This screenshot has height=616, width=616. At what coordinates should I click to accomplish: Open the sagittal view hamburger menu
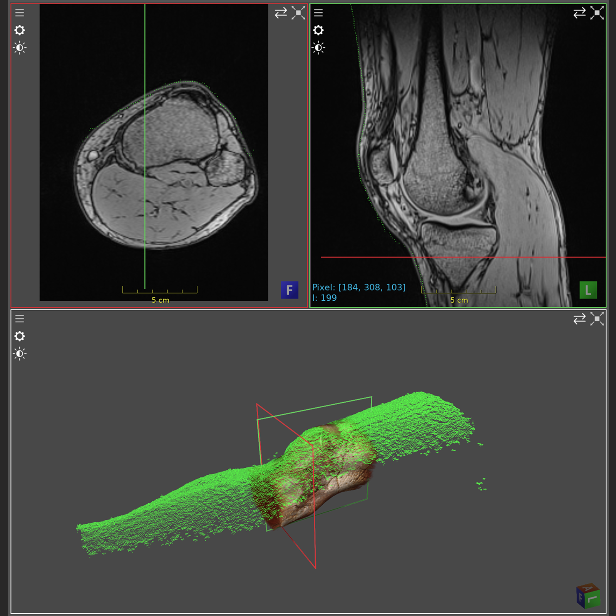pyautogui.click(x=318, y=13)
